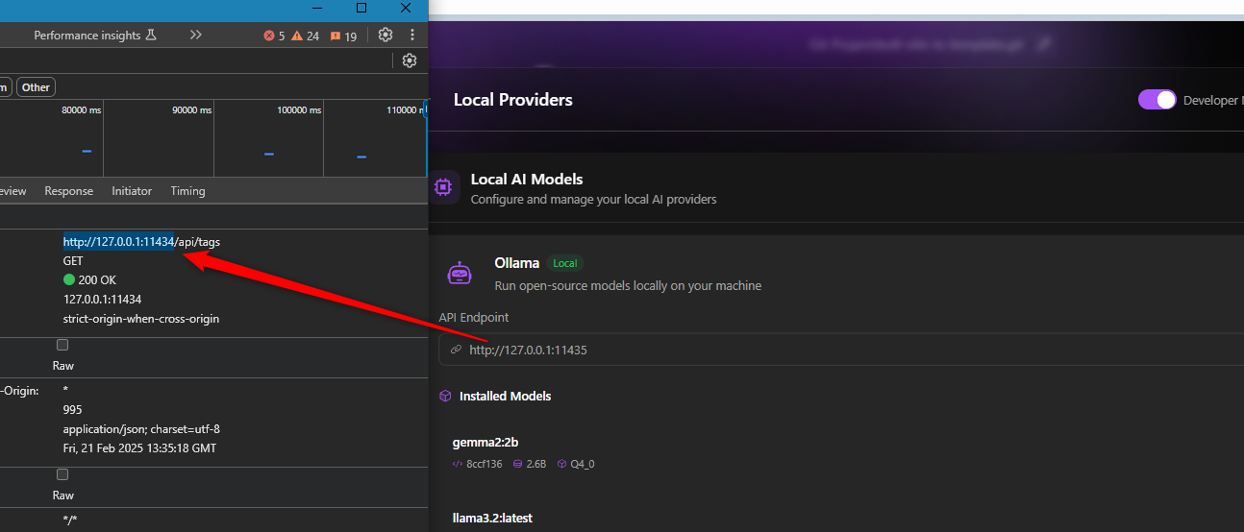Filter requests by the Other type
Image resolution: width=1244 pixels, height=532 pixels.
[x=36, y=87]
